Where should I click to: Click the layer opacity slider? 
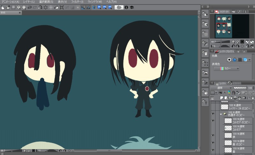tap(240, 88)
